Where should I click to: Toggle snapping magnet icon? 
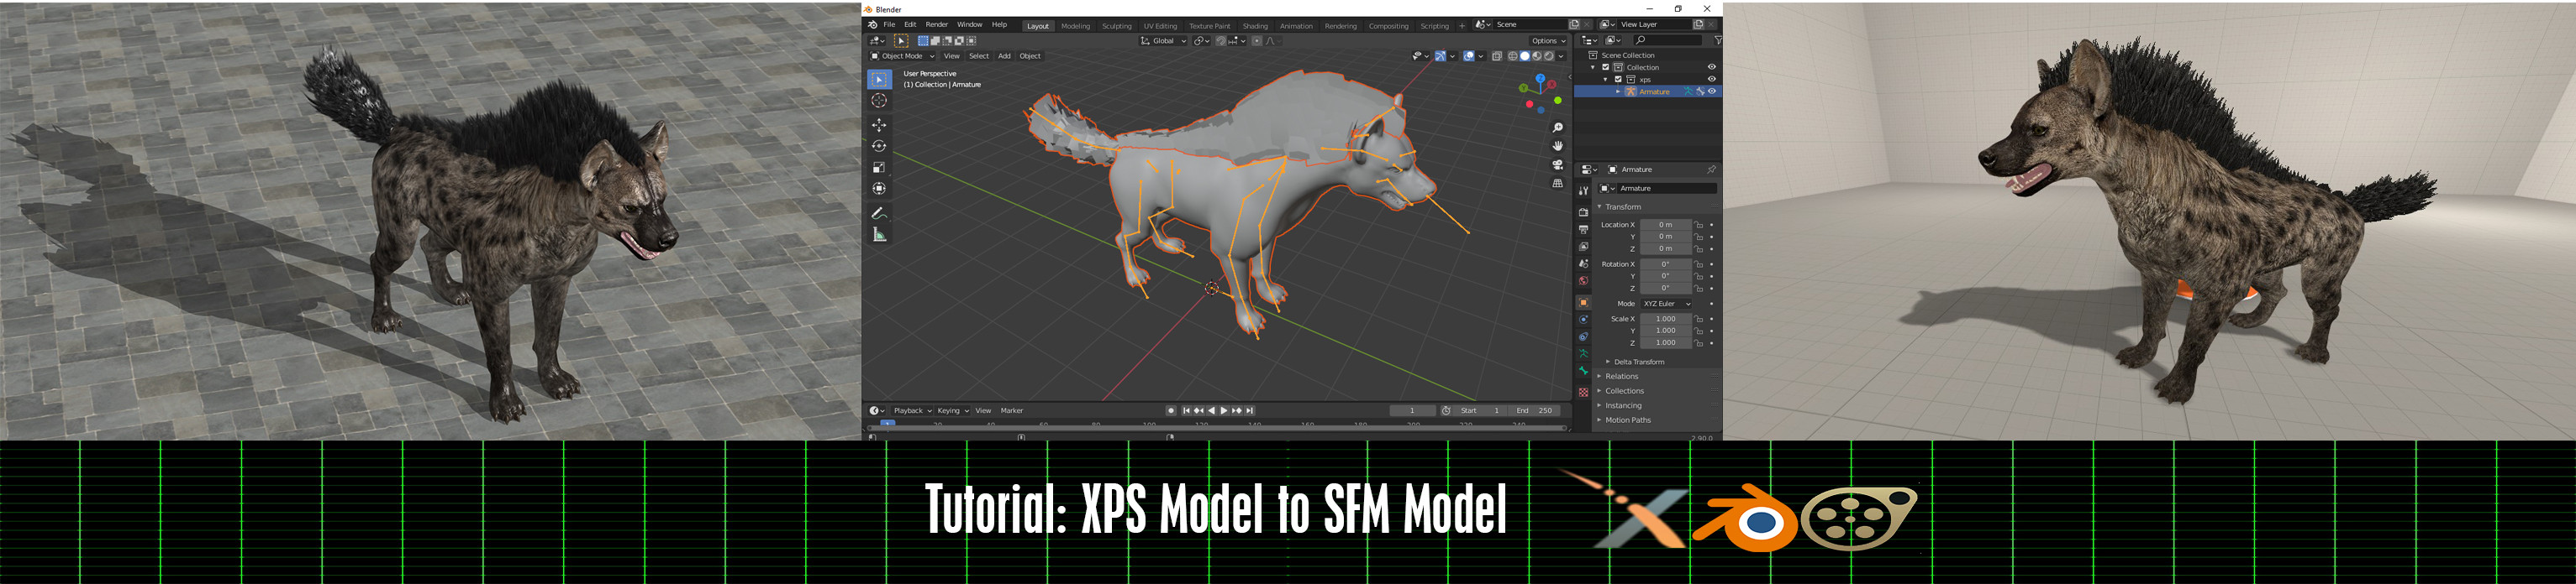[1221, 41]
